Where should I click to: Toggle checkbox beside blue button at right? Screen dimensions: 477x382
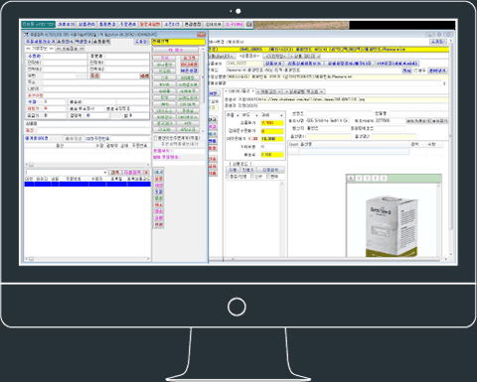(415, 70)
